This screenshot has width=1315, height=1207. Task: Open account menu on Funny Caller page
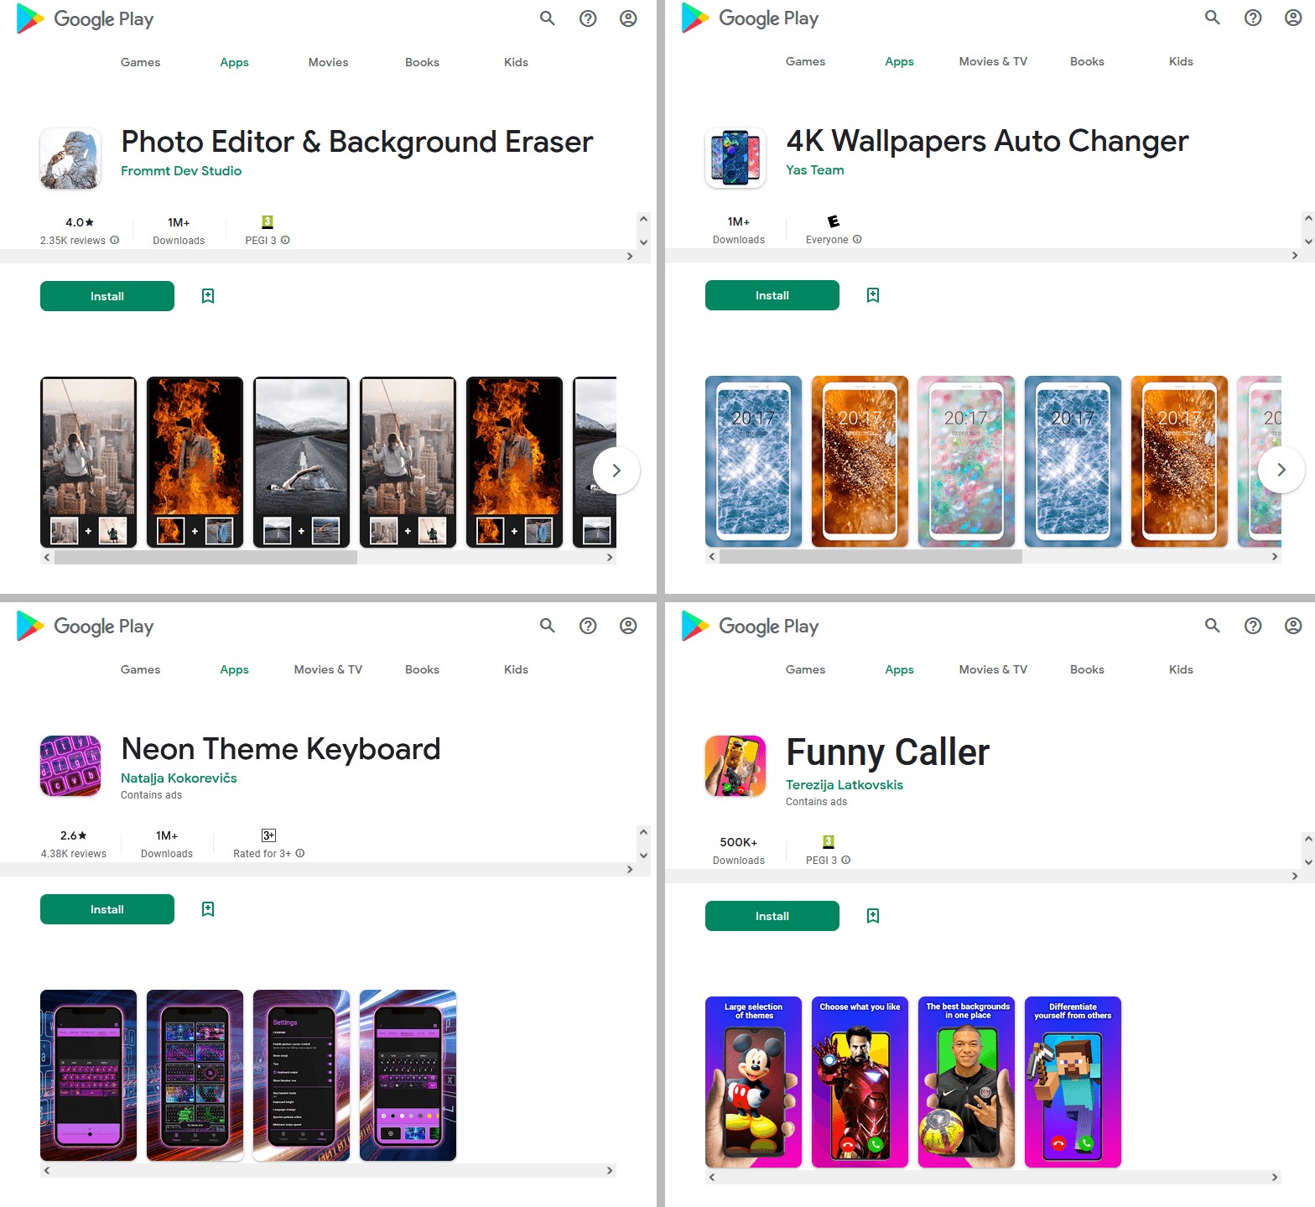[1293, 626]
